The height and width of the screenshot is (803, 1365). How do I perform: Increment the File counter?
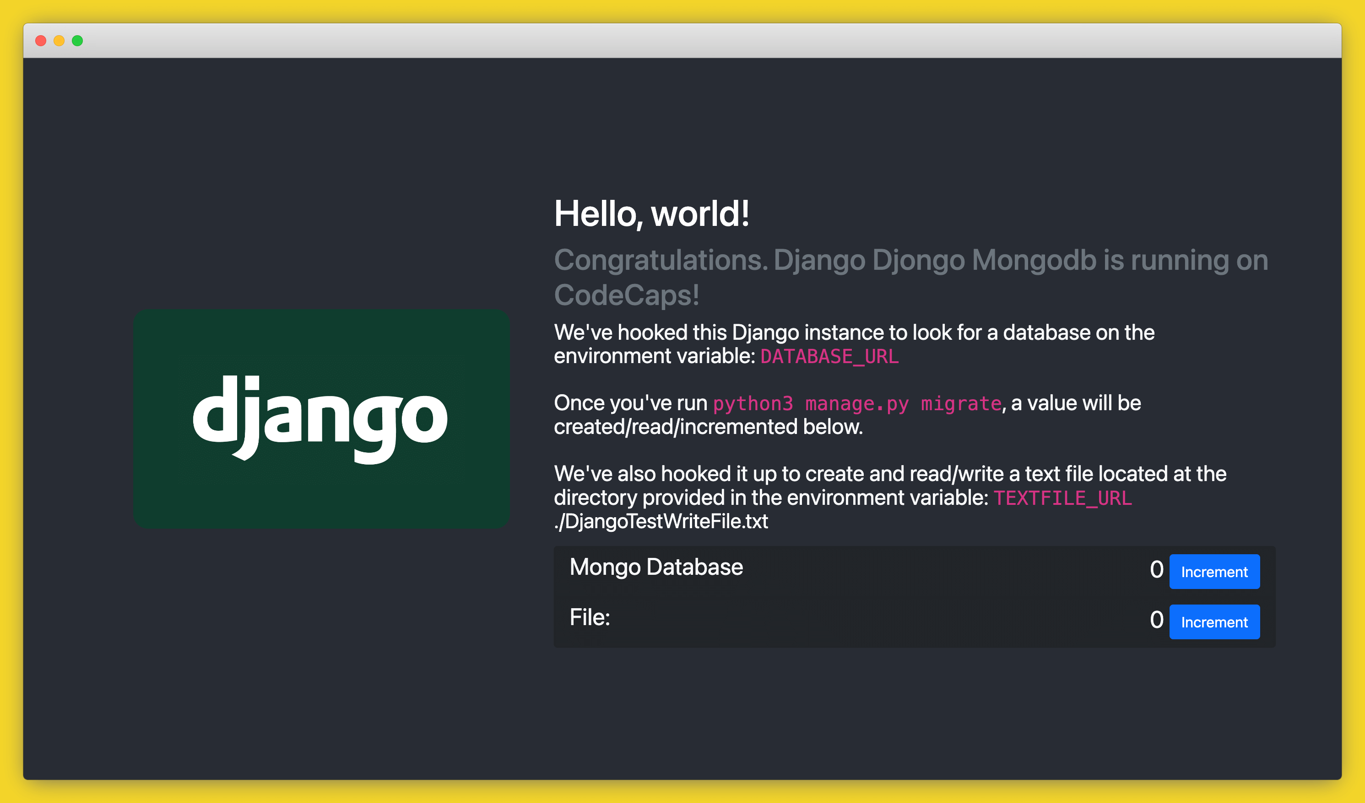1214,622
